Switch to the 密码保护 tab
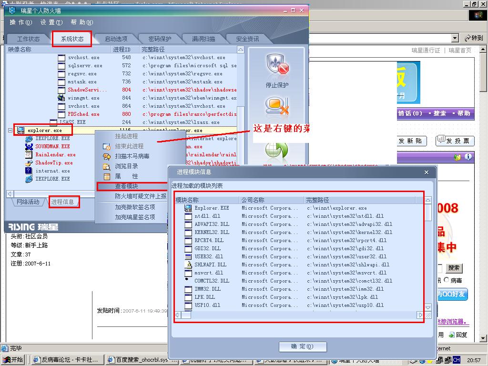This screenshot has height=366, width=488. tap(160, 39)
